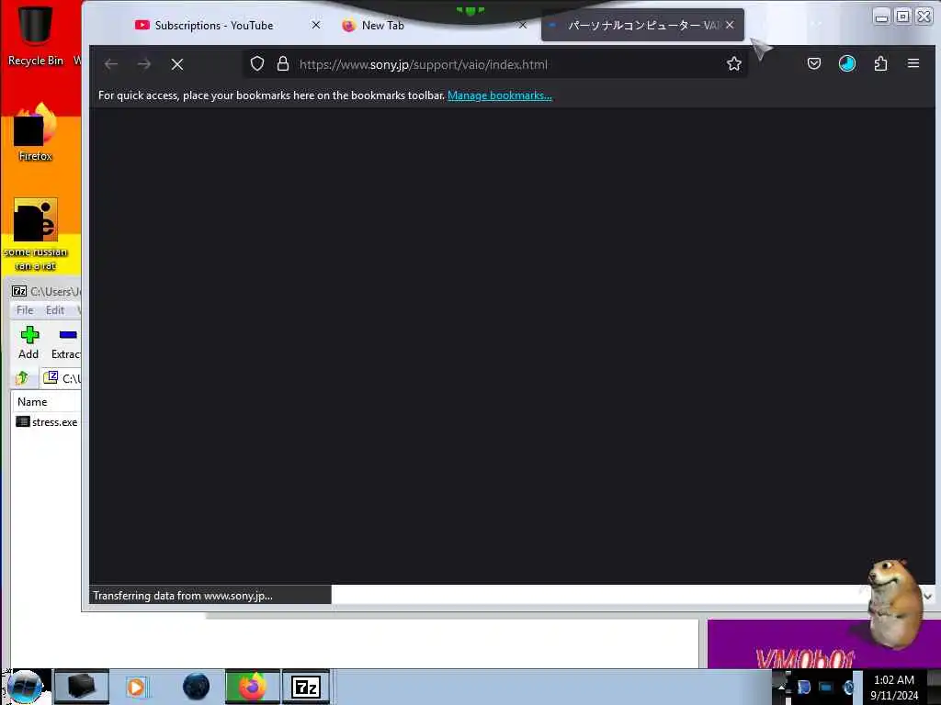Open Windows Media Player taskbar icon

[x=136, y=687]
